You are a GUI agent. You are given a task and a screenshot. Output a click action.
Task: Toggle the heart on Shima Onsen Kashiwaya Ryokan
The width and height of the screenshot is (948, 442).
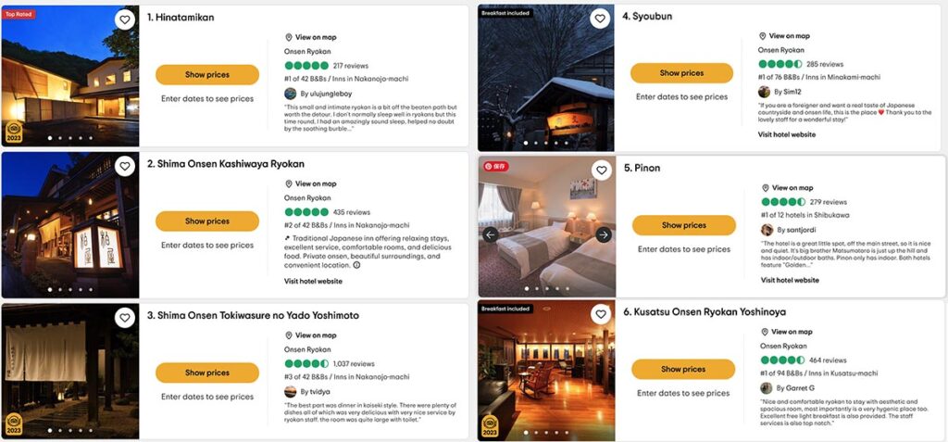click(125, 166)
